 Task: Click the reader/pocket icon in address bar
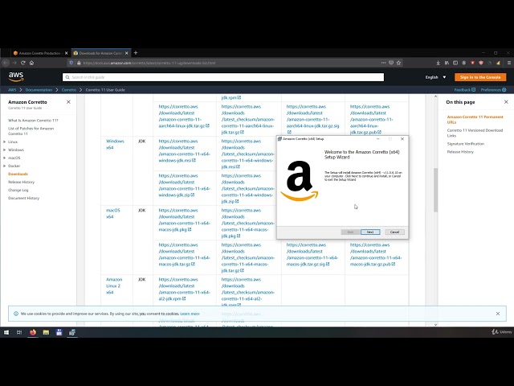coord(391,63)
